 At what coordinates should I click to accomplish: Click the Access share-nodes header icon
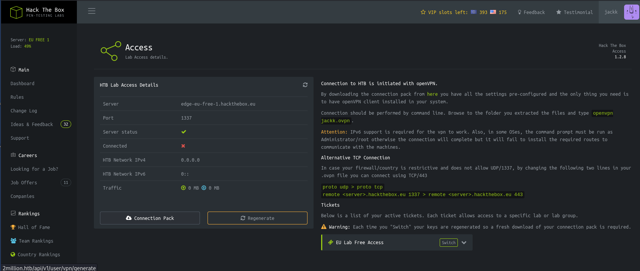111,51
